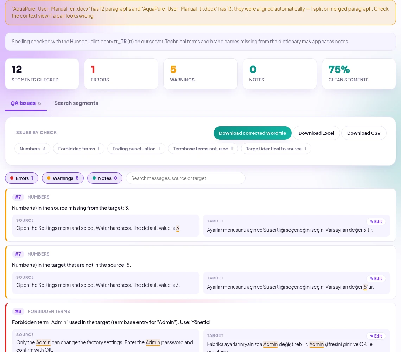This screenshot has height=352, width=401.
Task: Click the Forbidden Terms check label
Action: click(49, 312)
